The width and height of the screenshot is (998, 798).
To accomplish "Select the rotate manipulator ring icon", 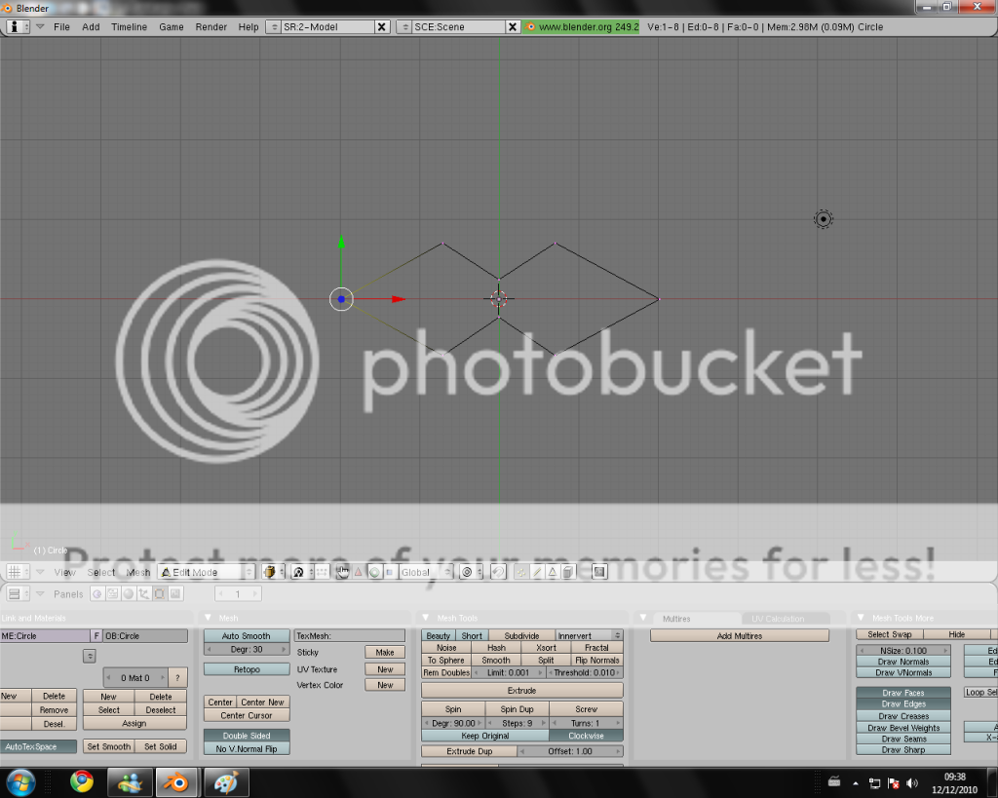I will (374, 572).
